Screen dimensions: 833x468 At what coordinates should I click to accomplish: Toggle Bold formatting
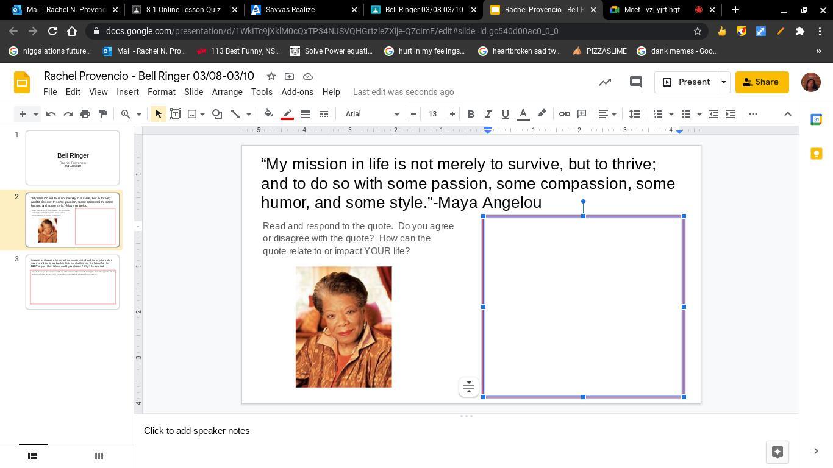pyautogui.click(x=471, y=114)
